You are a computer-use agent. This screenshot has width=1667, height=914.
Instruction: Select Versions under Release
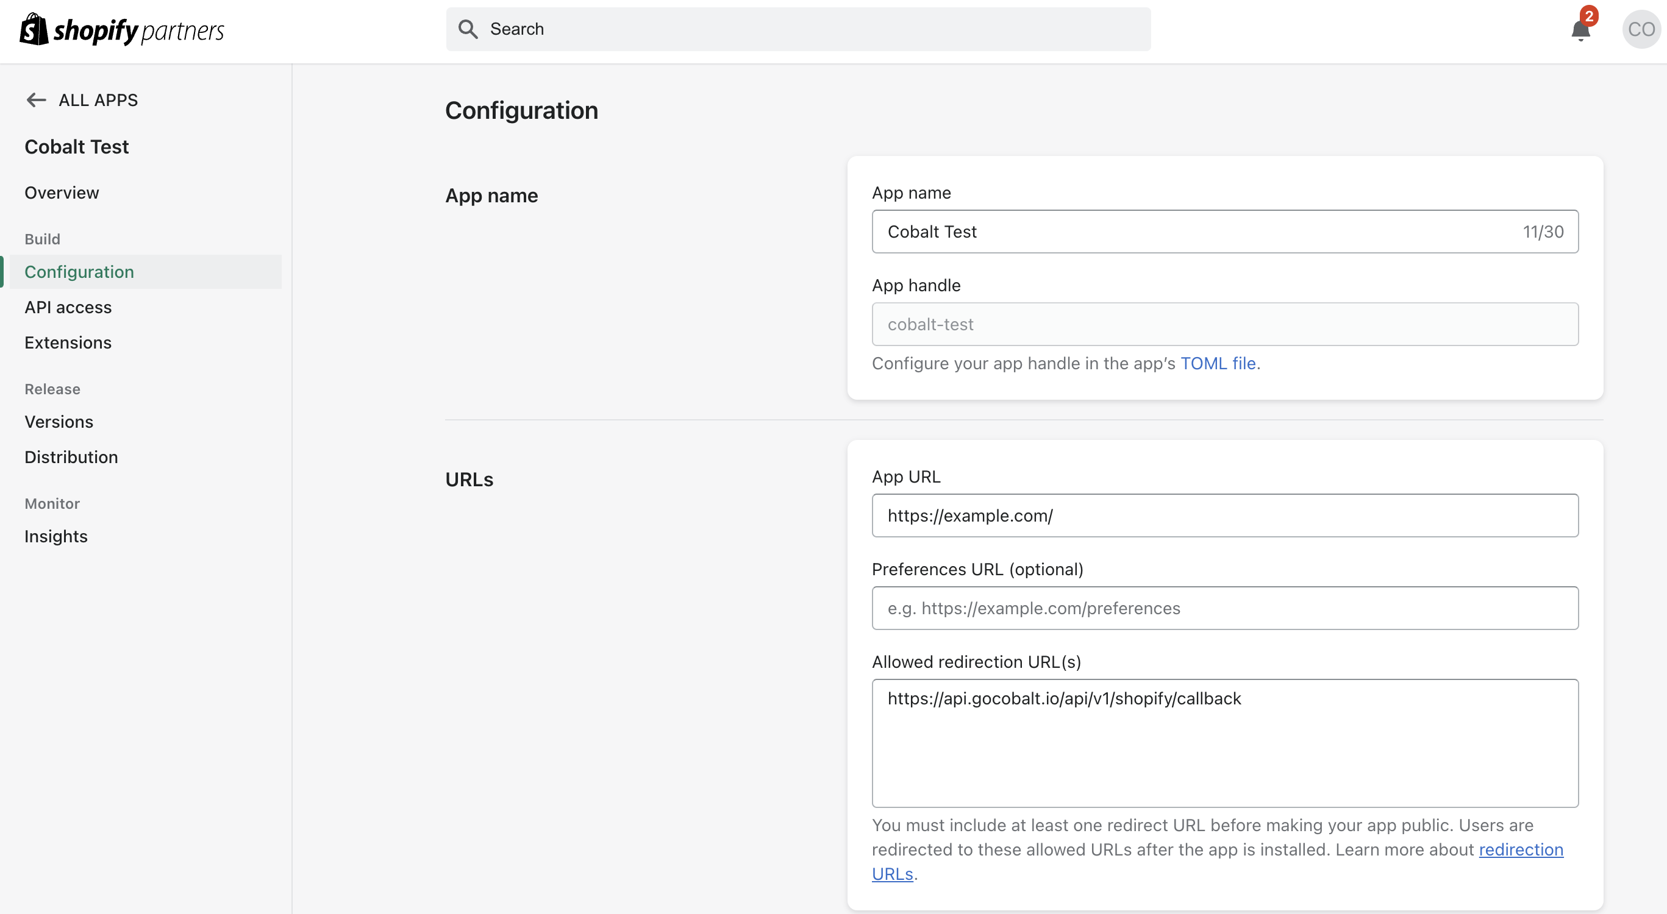point(59,422)
